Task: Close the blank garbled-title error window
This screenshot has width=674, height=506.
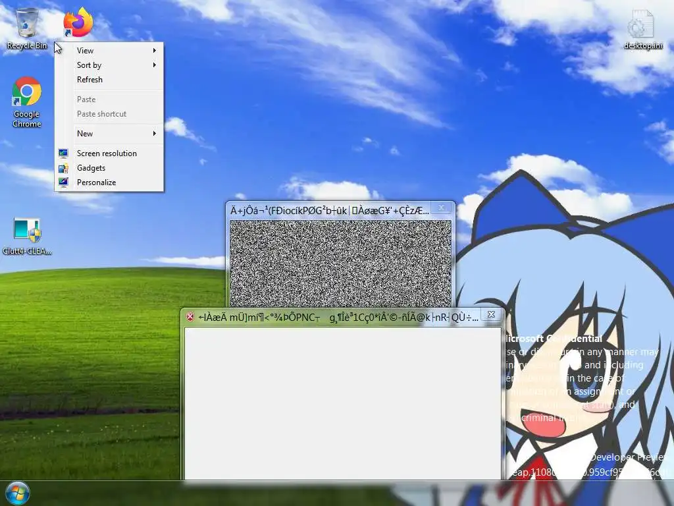Action: tap(491, 314)
